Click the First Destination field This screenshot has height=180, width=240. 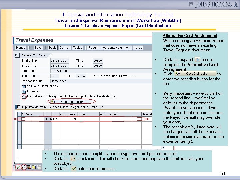101,71
